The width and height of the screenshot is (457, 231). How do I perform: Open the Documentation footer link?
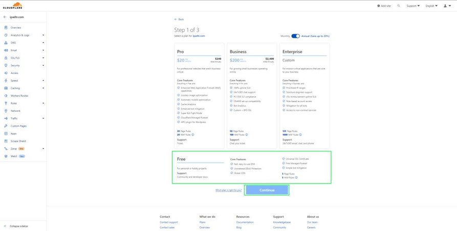245,222
